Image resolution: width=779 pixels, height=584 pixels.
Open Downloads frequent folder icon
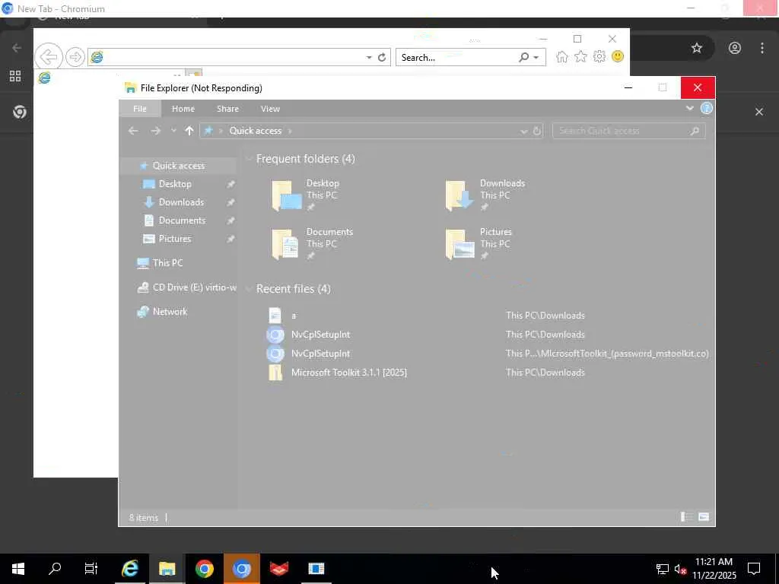459,195
